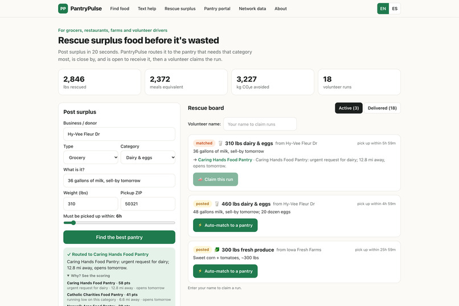Click leafy produce icon on 300 lbs card
Image resolution: width=459 pixels, height=306 pixels.
[x=217, y=250]
